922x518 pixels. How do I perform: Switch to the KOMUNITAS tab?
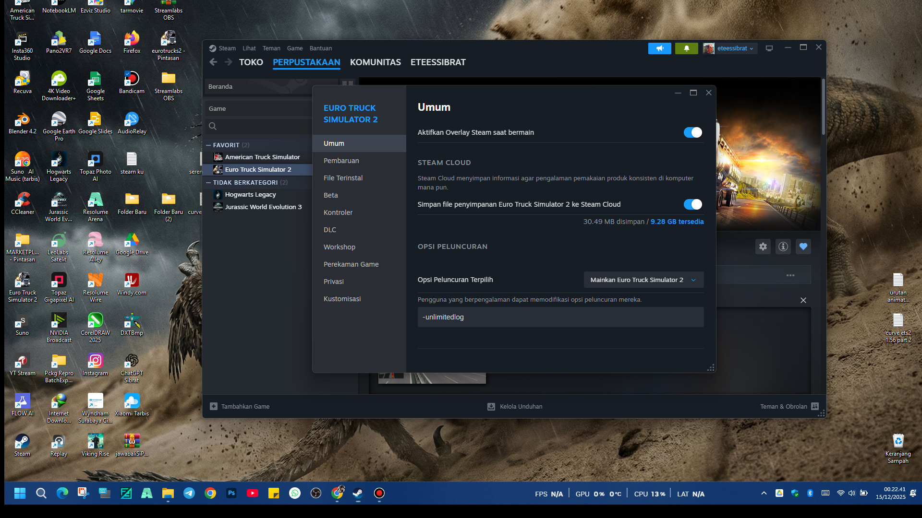tap(376, 62)
